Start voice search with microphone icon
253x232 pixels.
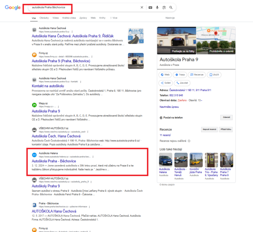coord(157,7)
